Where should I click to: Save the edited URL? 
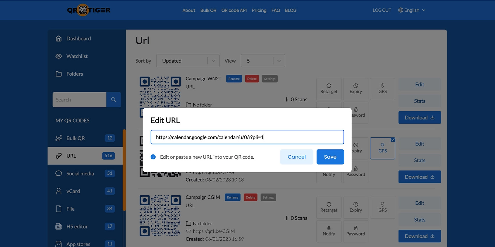[x=330, y=157]
